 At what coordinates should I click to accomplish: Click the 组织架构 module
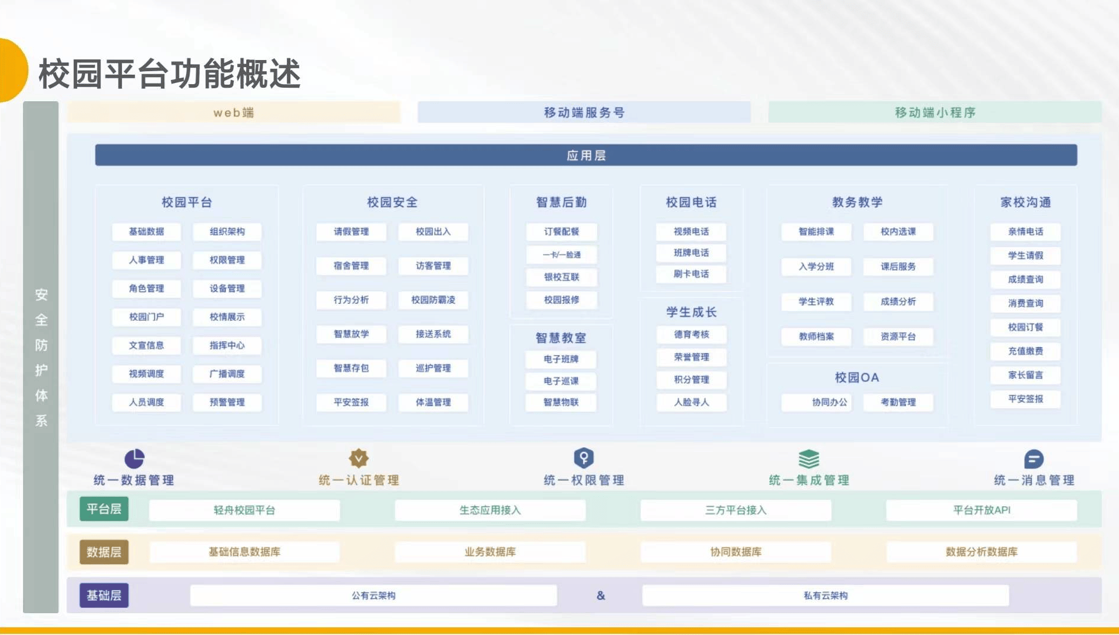click(x=227, y=232)
